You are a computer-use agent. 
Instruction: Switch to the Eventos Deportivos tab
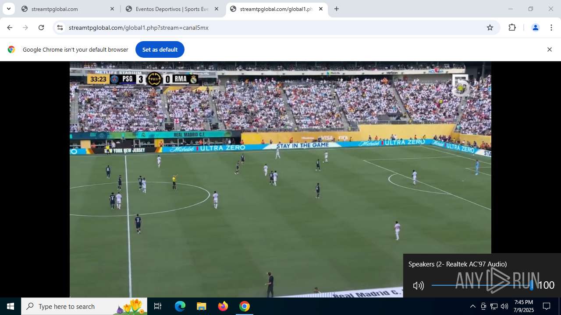tap(172, 9)
